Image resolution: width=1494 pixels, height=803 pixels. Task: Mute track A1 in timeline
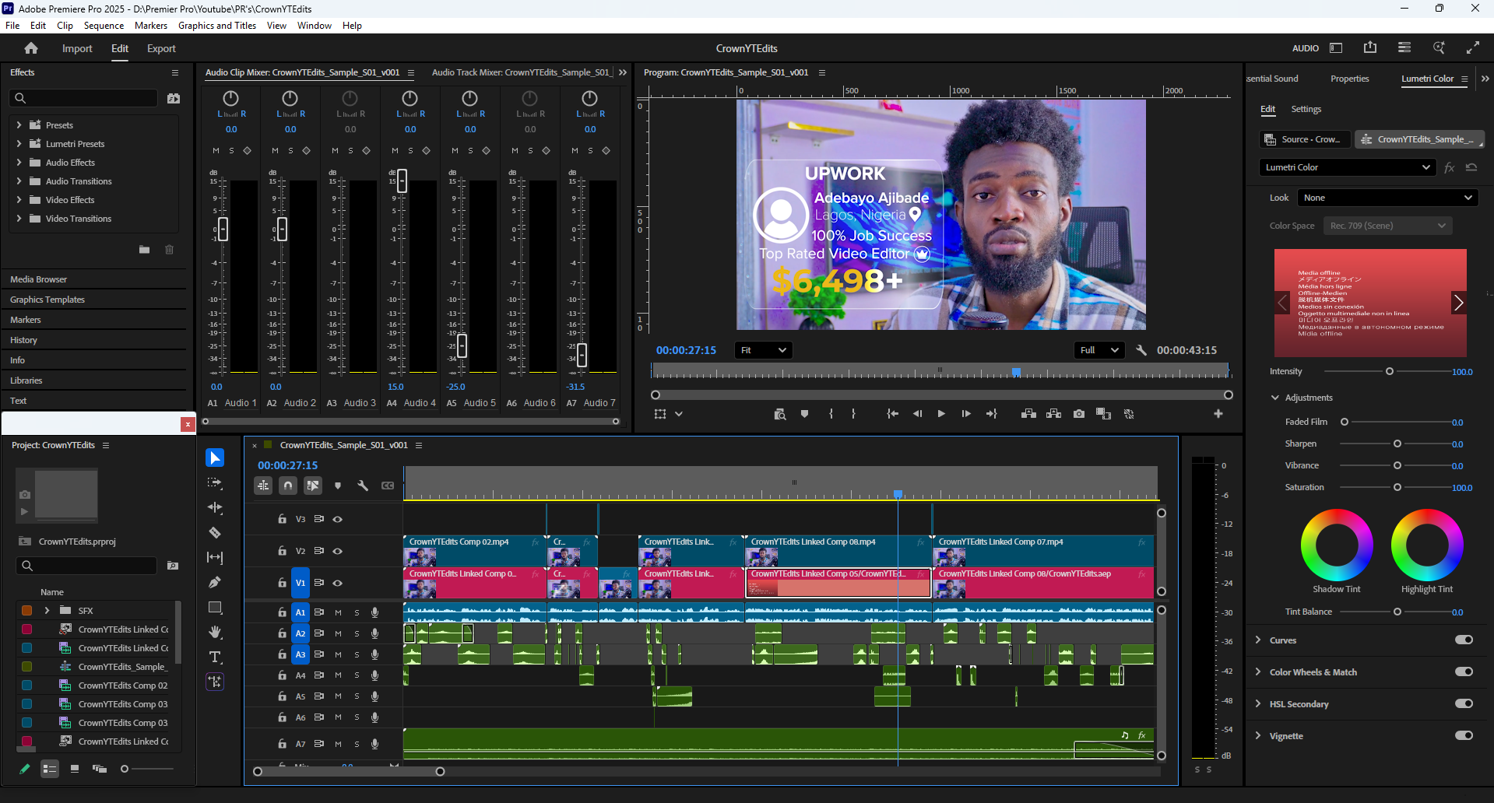tap(338, 612)
